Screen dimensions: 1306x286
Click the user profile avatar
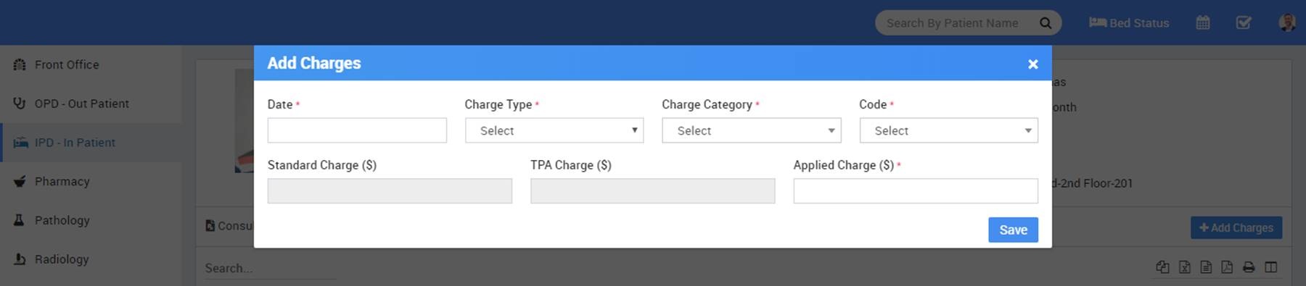1287,22
